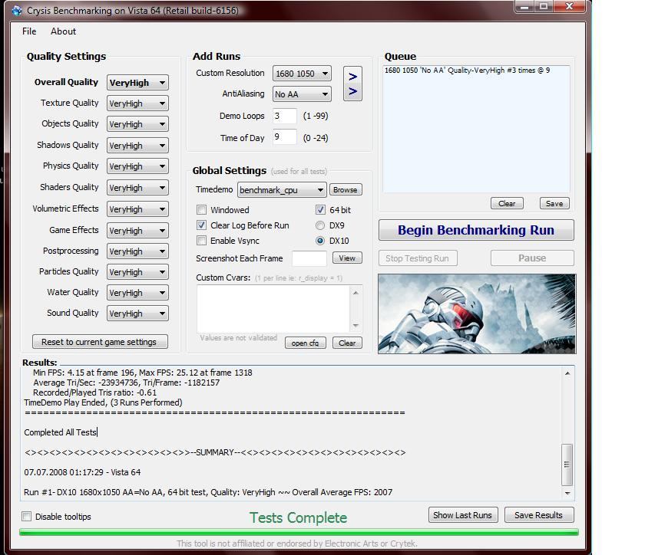Viewport: 645px width, 555px height.
Task: Check Disable tooltips
Action: (27, 517)
